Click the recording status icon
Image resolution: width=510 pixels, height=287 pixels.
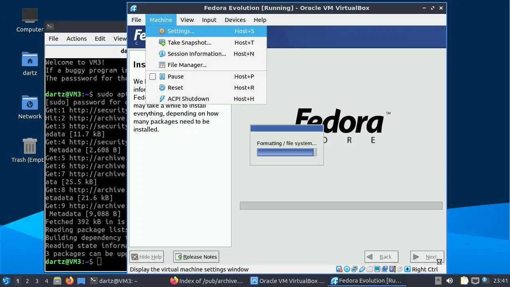pyautogui.click(x=384, y=269)
